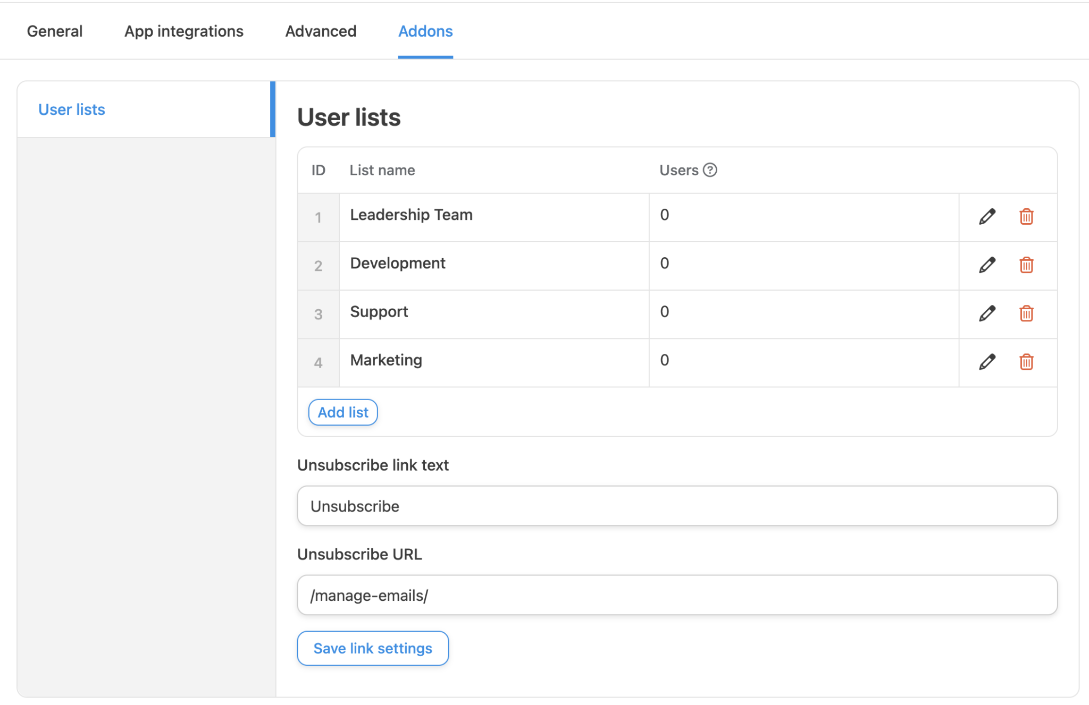
Task: Open the Users column help tooltip
Action: click(710, 169)
